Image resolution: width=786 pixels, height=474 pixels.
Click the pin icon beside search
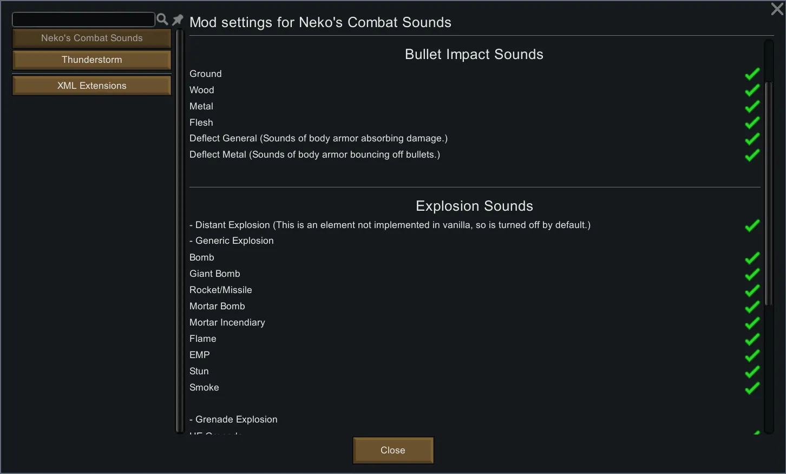(178, 20)
